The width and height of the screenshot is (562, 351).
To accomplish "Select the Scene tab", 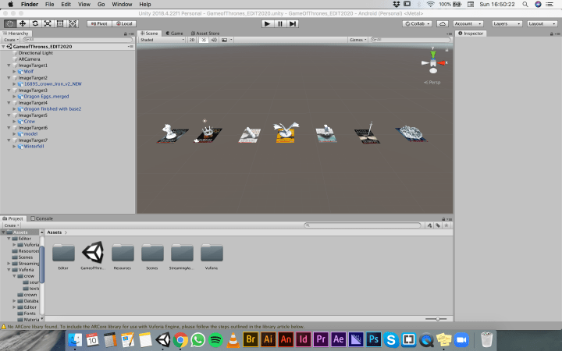I will coord(149,34).
